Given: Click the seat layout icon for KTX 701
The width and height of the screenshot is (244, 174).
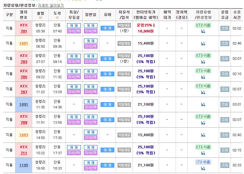Looking at the screenshot, I should click(x=203, y=31).
